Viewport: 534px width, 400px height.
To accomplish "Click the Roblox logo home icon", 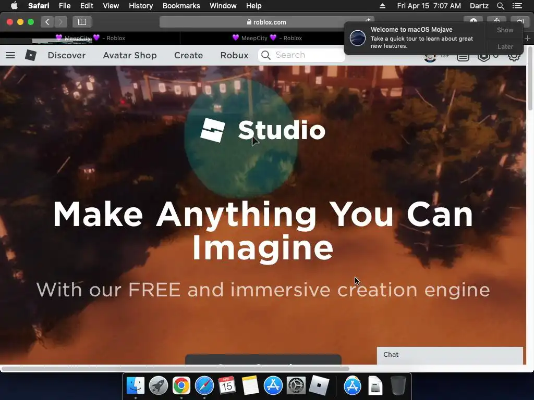I will pos(31,55).
